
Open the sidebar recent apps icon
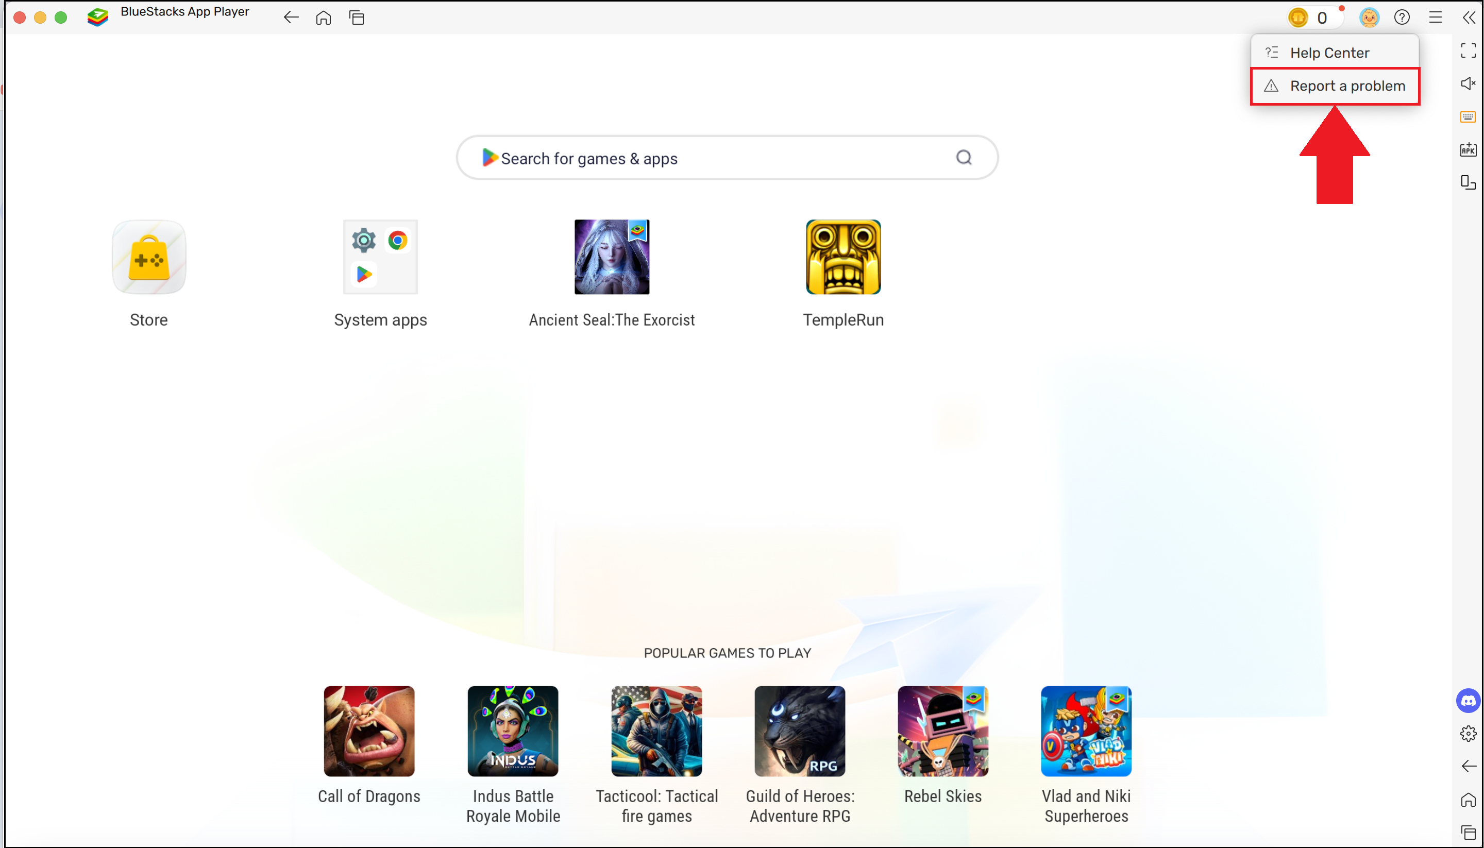click(x=1468, y=833)
